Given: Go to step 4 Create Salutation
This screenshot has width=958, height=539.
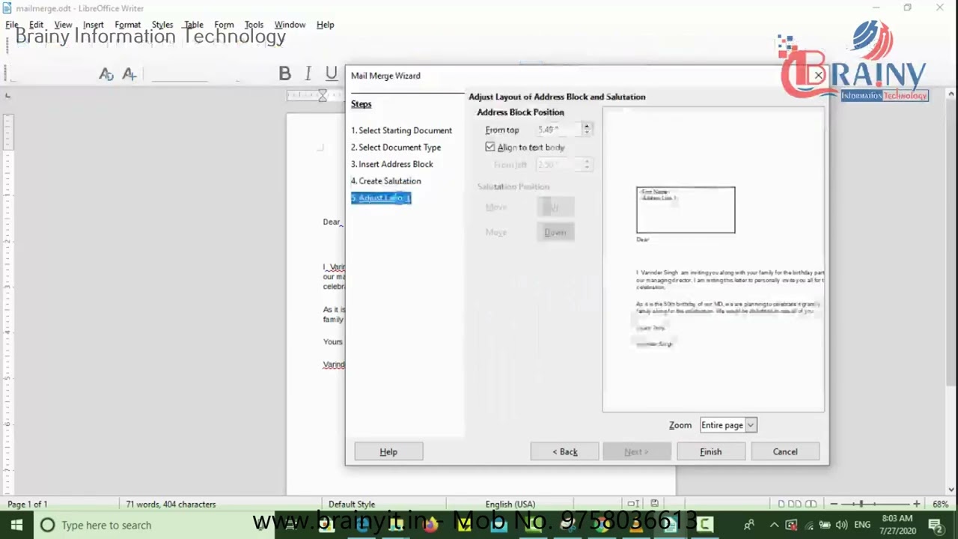Looking at the screenshot, I should click(x=386, y=181).
